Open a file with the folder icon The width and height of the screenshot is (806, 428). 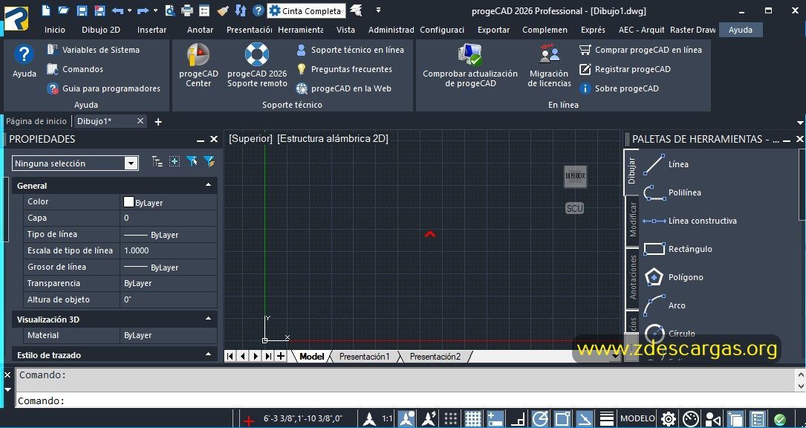click(63, 10)
